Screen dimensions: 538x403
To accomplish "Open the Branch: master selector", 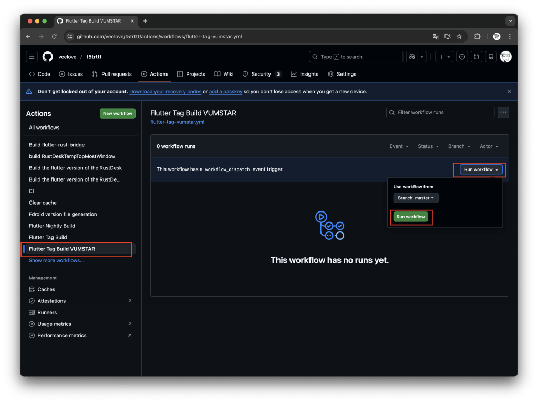I will [x=416, y=198].
